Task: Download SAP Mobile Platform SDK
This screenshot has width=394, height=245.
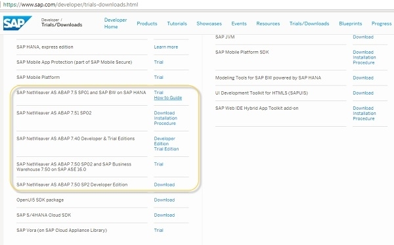Action: coord(363,53)
